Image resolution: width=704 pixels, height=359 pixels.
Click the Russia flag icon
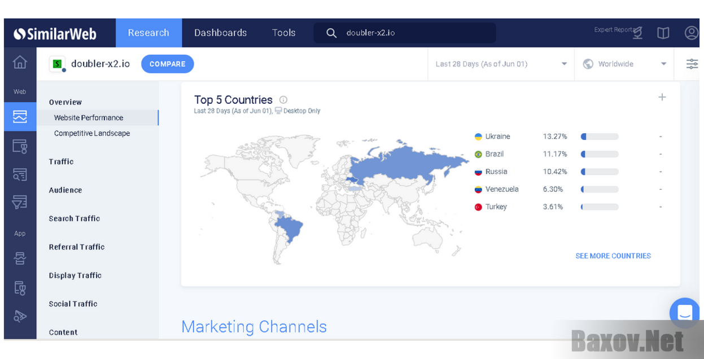[478, 172]
